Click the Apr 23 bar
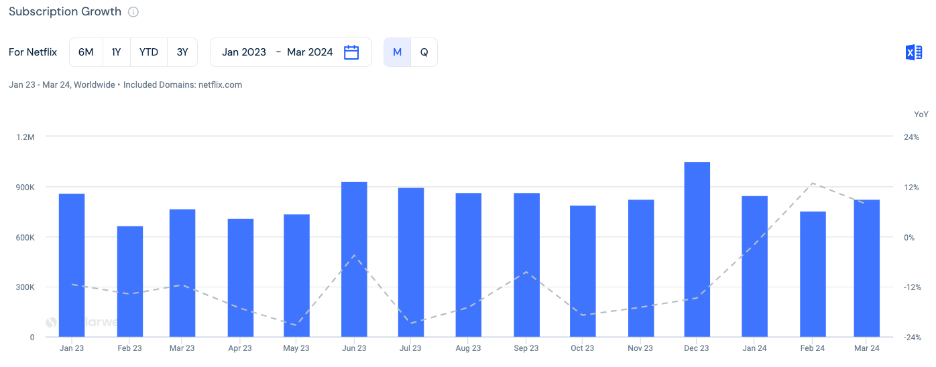Viewport: 936px width, 367px height. click(x=241, y=278)
